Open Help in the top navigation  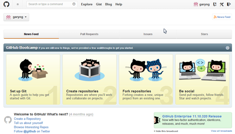(119, 4)
